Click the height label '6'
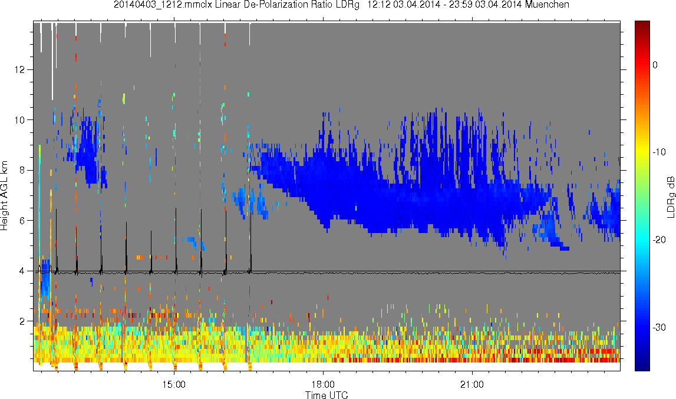Screen dimensions: 676x399 (x=22, y=220)
